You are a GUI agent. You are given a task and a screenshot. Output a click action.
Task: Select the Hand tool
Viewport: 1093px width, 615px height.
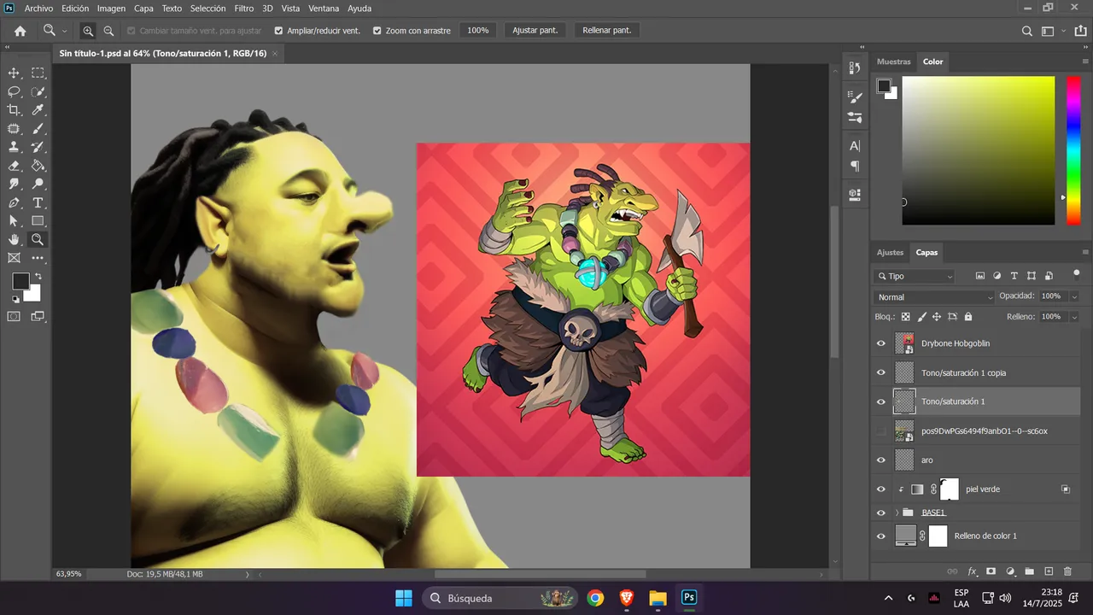tap(14, 240)
